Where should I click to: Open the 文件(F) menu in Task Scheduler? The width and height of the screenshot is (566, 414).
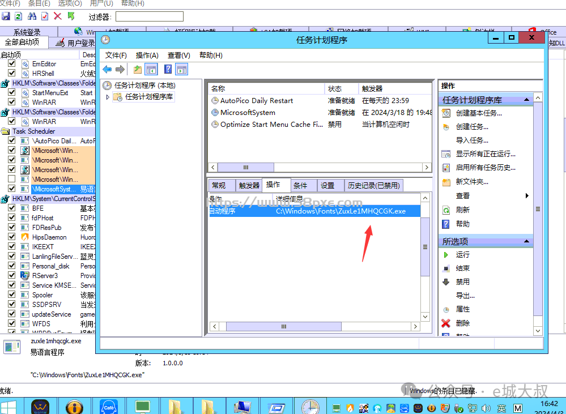pos(116,56)
